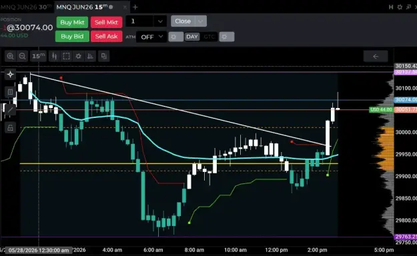Activate the dashed rectangle selection tool

[66, 56]
